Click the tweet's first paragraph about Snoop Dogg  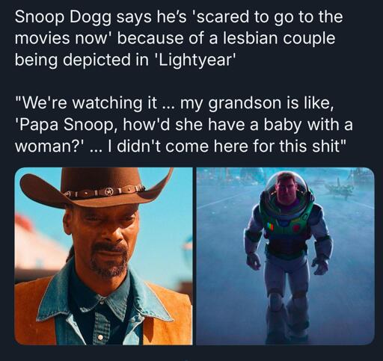pos(179,38)
